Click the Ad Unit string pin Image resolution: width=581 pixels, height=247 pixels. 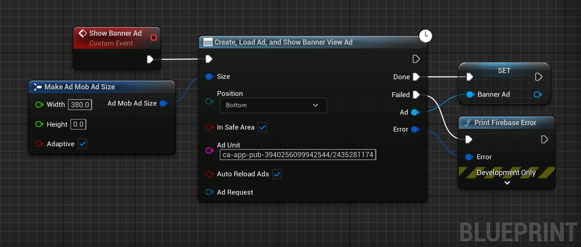209,151
